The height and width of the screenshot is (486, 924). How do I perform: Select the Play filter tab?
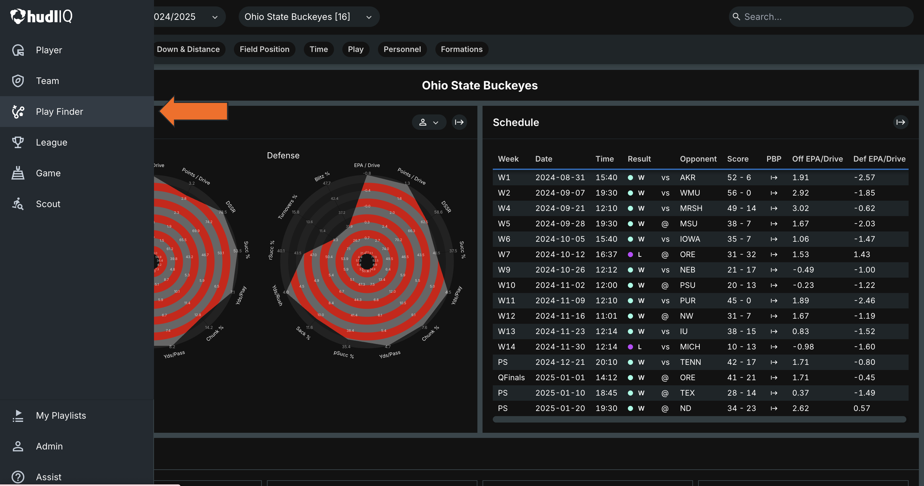point(355,49)
